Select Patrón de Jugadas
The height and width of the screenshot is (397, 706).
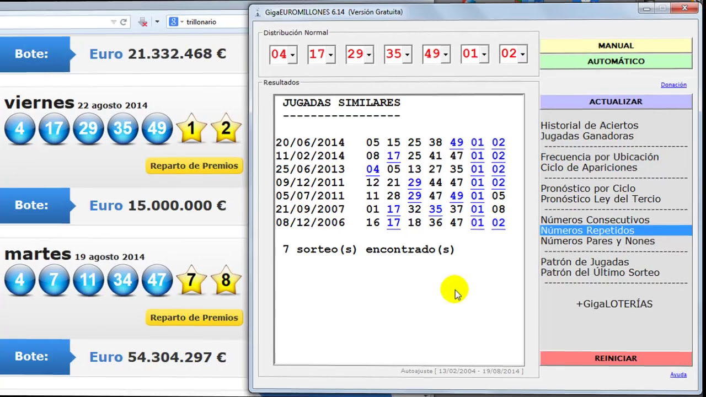tap(585, 262)
